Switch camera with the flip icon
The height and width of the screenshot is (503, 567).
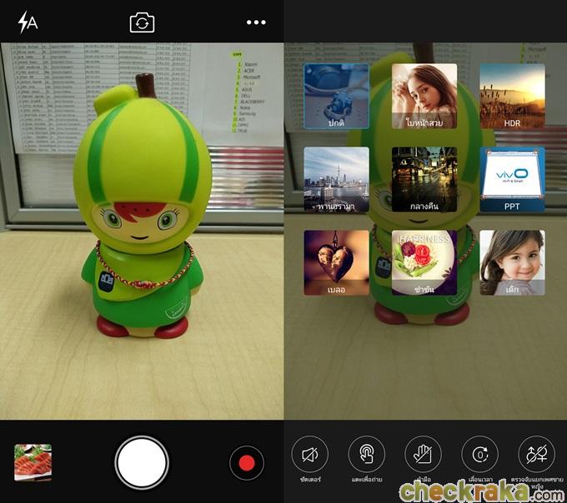point(142,22)
